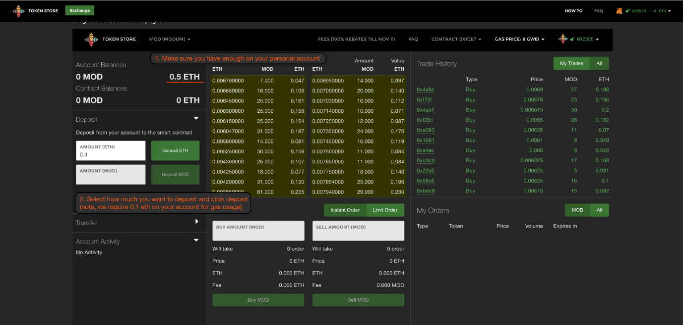Select My Trades in Trade History
This screenshot has width=683, height=325.
[572, 63]
